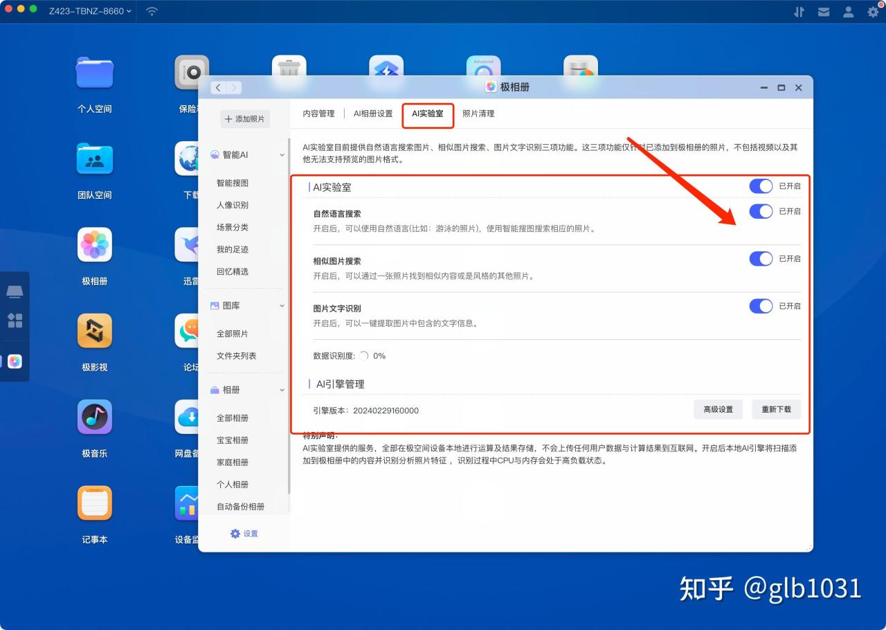Open the 极影视 app icon on the desktop
The width and height of the screenshot is (886, 630).
[94, 331]
